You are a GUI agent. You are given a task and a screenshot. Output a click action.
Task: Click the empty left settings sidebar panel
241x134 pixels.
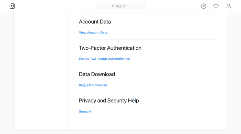click(41, 71)
